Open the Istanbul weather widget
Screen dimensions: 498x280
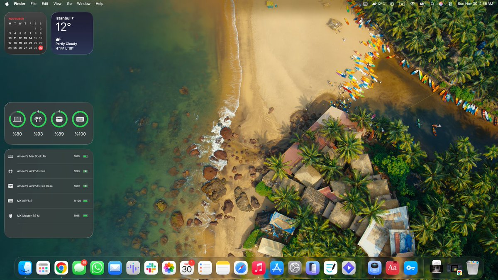tap(72, 33)
